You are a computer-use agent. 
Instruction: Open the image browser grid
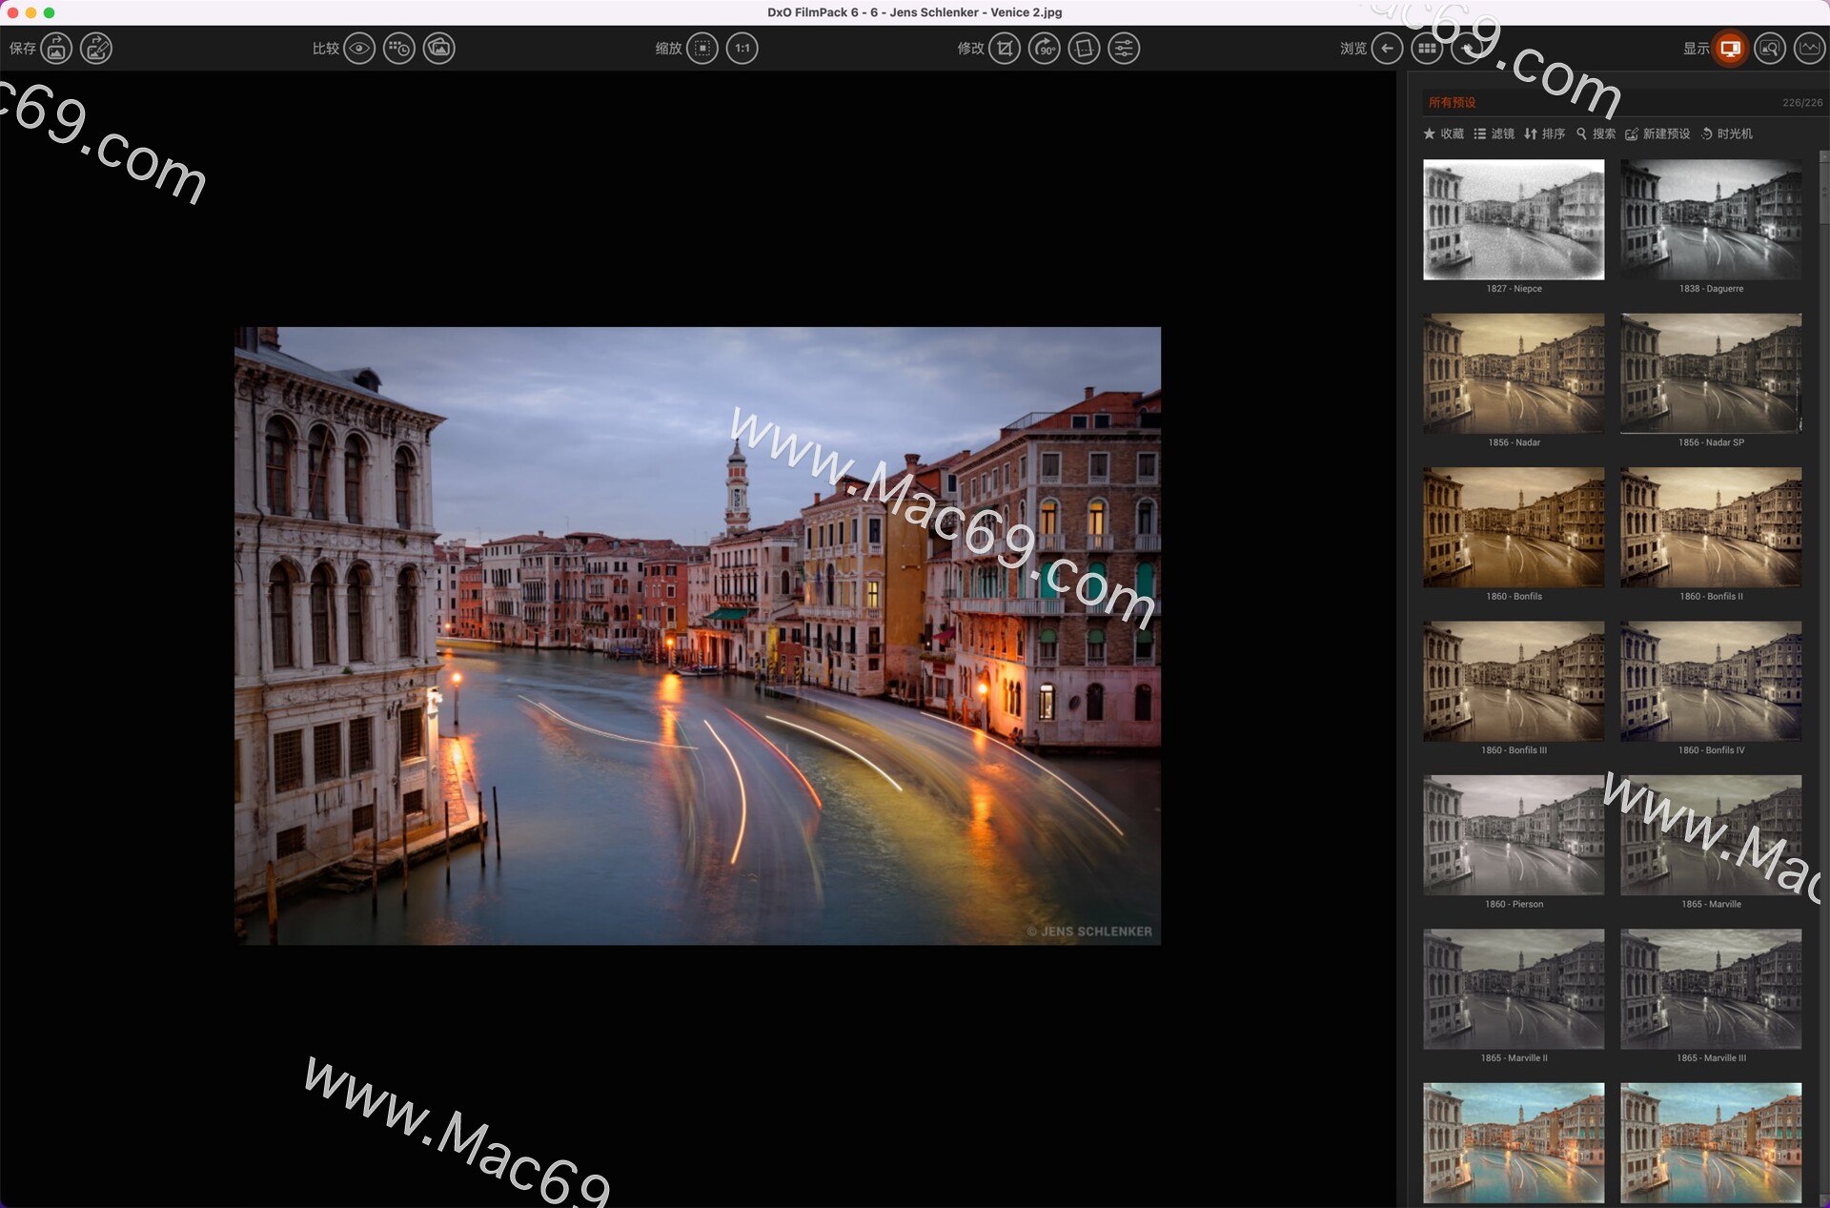1427,49
